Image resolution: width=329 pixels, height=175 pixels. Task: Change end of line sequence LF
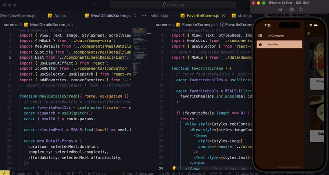[229, 174]
